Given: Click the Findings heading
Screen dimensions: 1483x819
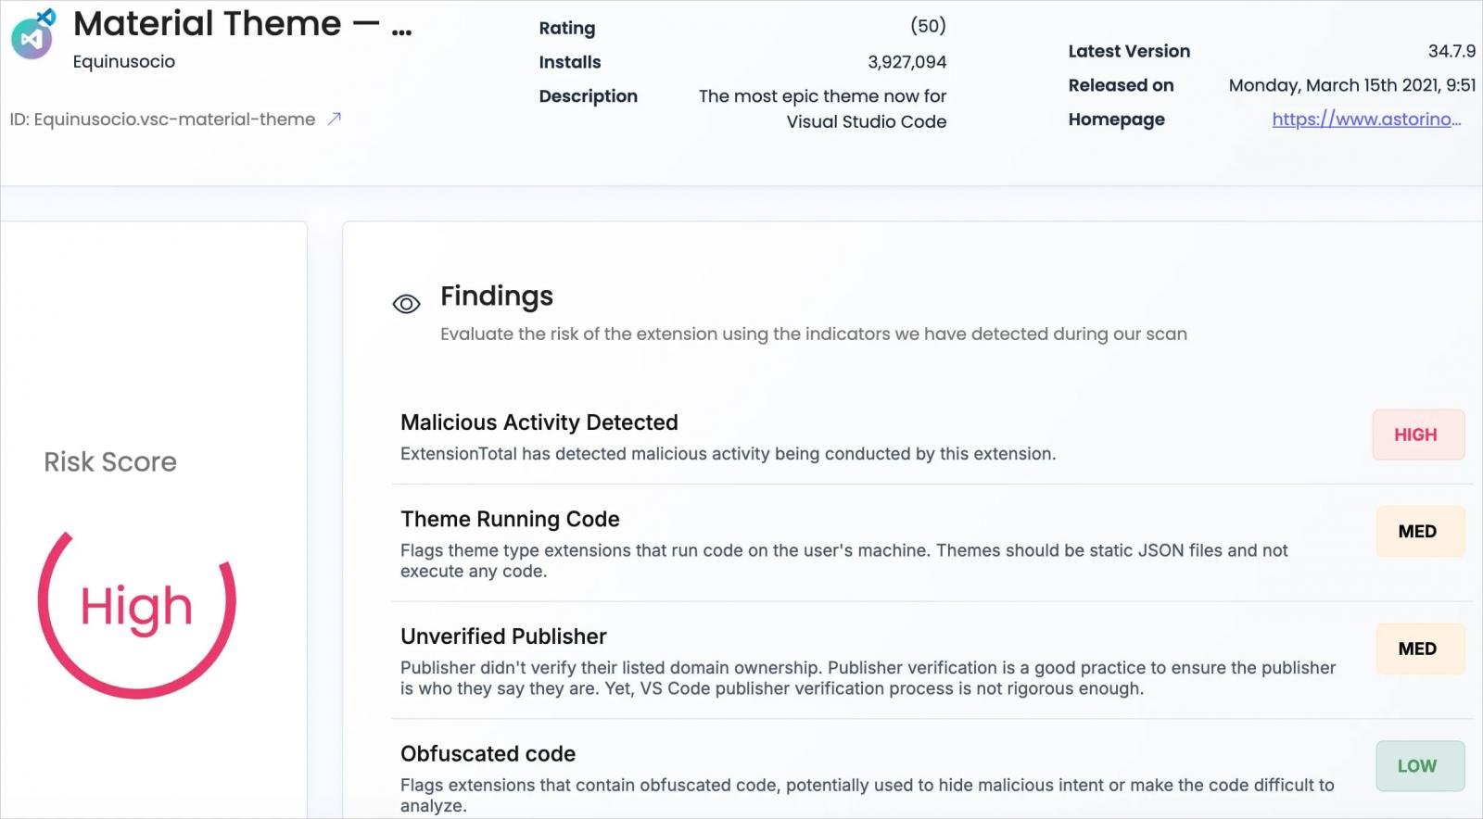Looking at the screenshot, I should tap(497, 296).
